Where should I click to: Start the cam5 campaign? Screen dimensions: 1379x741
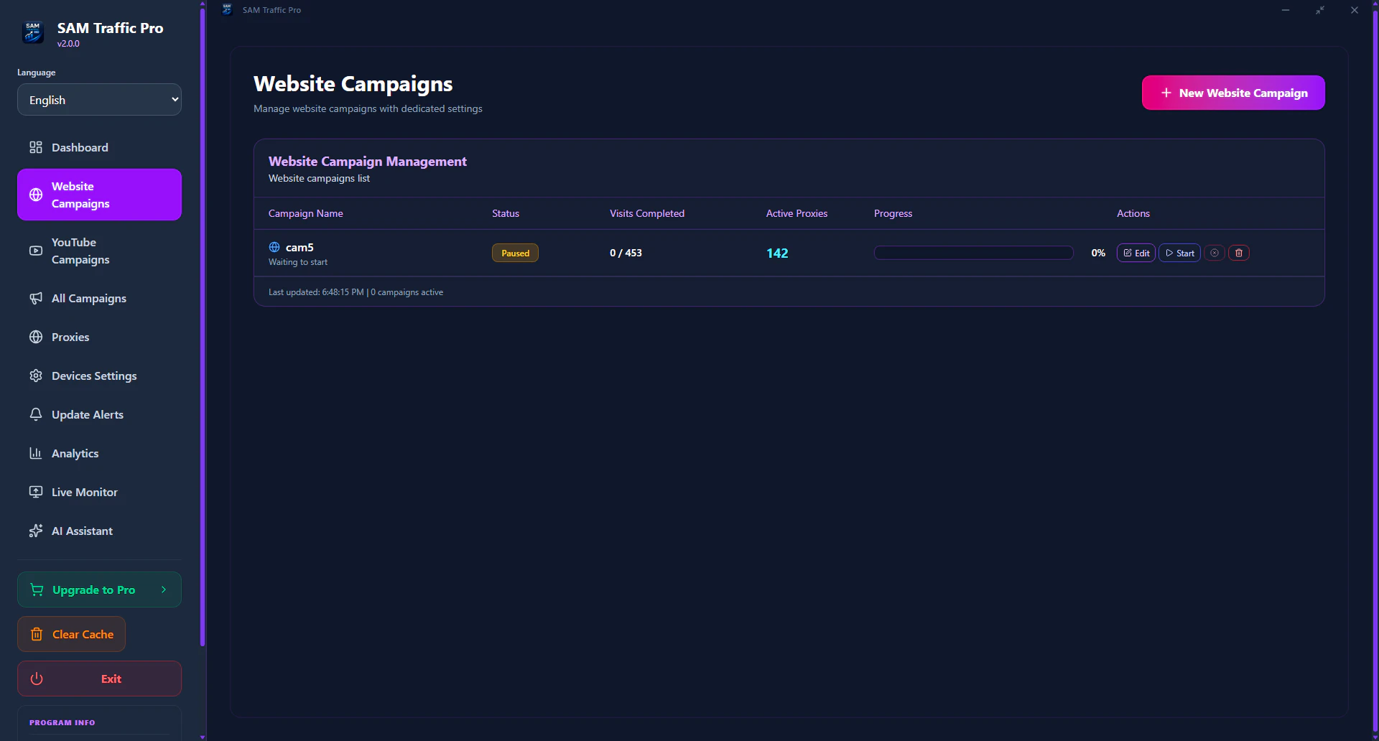pyautogui.click(x=1179, y=253)
